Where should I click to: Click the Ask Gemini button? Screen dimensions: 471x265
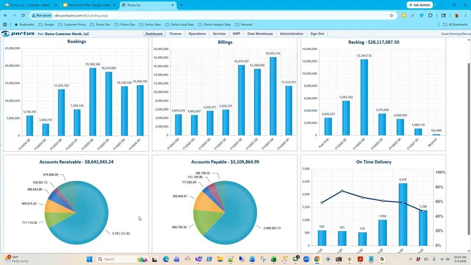[x=420, y=5]
